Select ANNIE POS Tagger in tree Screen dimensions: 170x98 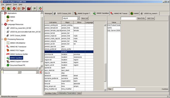[17, 50]
